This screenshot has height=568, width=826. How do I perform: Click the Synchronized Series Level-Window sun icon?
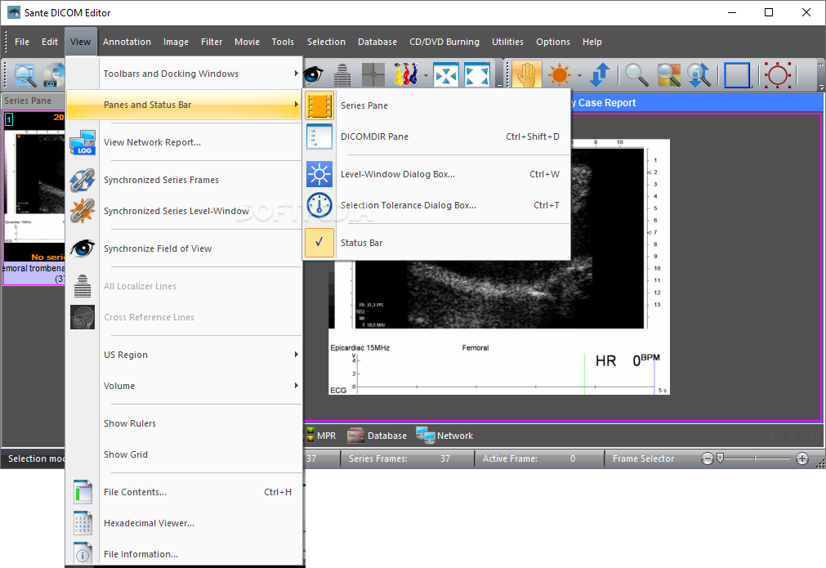click(x=83, y=211)
